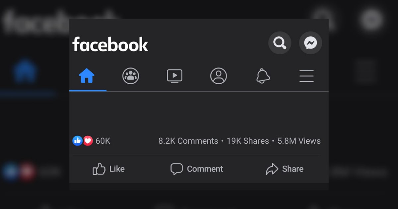Image resolution: width=398 pixels, height=209 pixels.
Task: Open Messenger chats icon
Action: tap(310, 43)
